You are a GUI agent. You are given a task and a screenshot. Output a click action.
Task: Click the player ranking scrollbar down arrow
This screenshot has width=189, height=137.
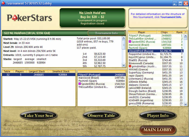click(x=186, y=104)
